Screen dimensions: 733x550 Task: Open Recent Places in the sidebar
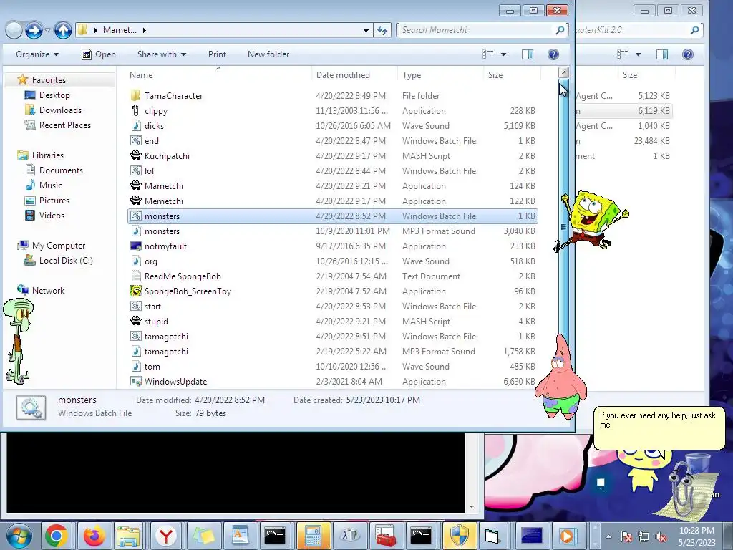(65, 125)
